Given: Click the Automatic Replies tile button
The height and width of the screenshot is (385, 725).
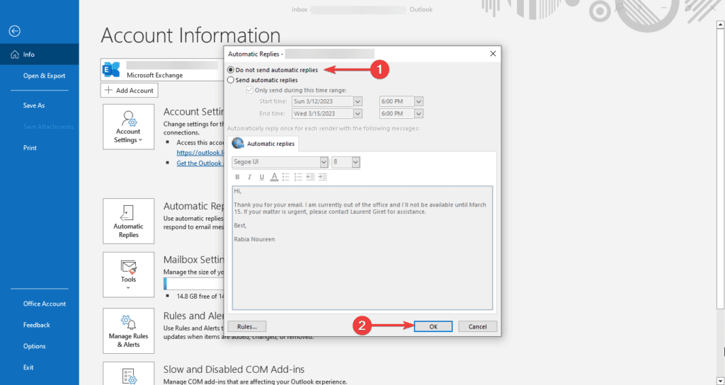Looking at the screenshot, I should tap(129, 221).
